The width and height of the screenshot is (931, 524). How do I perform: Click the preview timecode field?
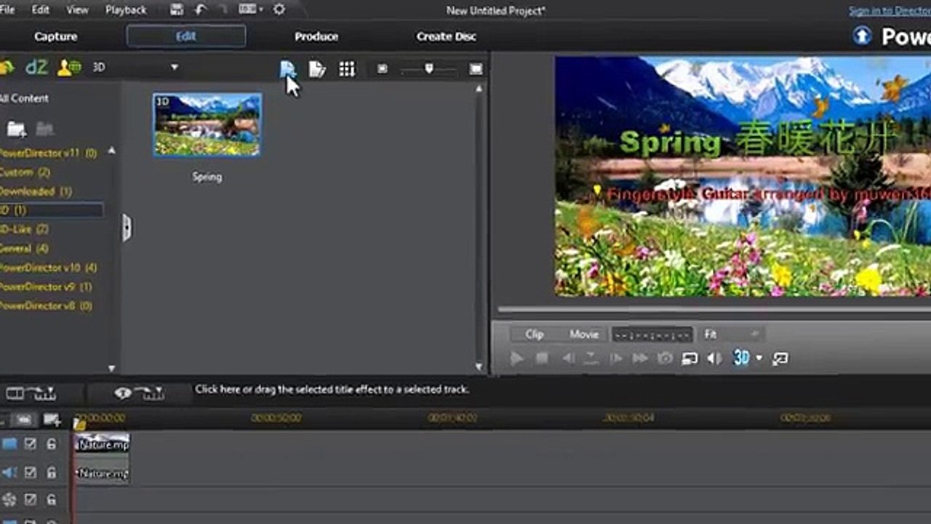pyautogui.click(x=652, y=335)
